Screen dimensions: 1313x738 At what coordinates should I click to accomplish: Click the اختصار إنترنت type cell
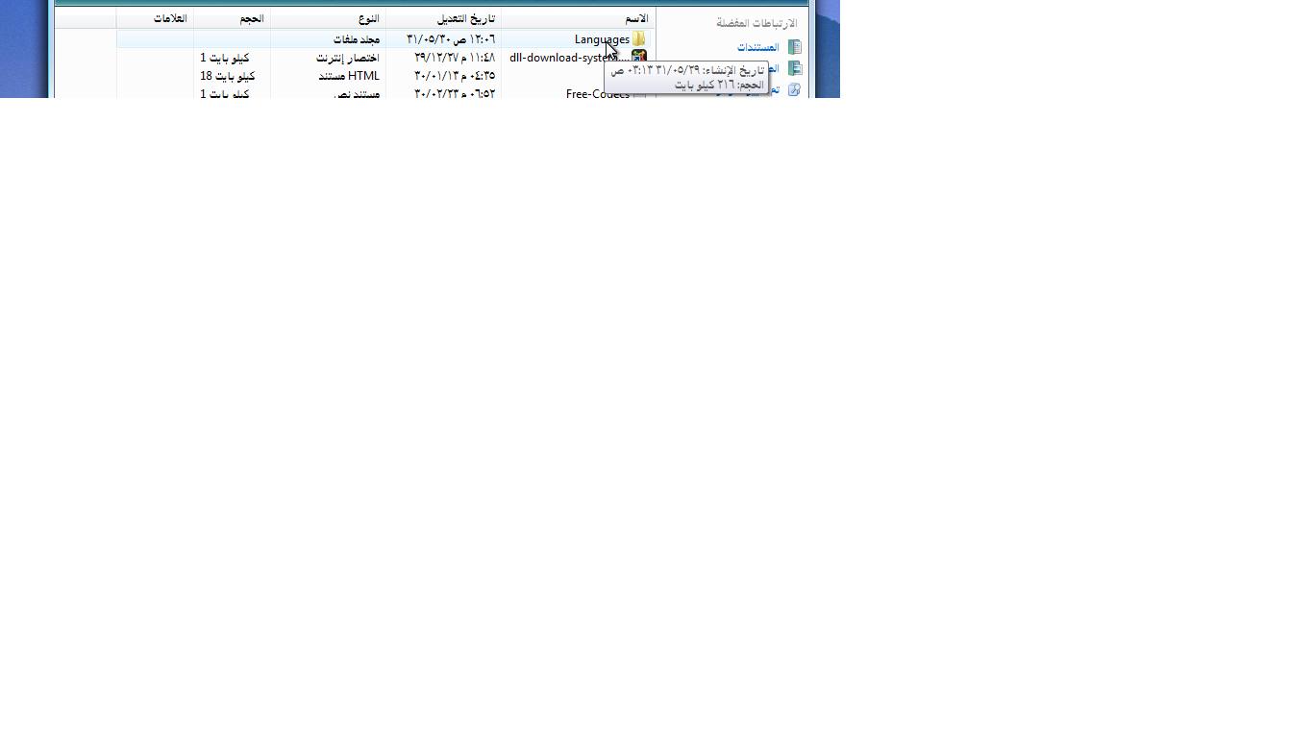(x=347, y=58)
